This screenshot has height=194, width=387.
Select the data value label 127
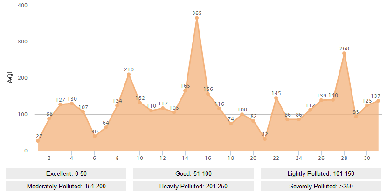click(x=61, y=100)
